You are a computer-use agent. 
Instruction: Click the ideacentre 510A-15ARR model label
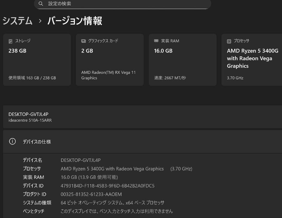30,120
